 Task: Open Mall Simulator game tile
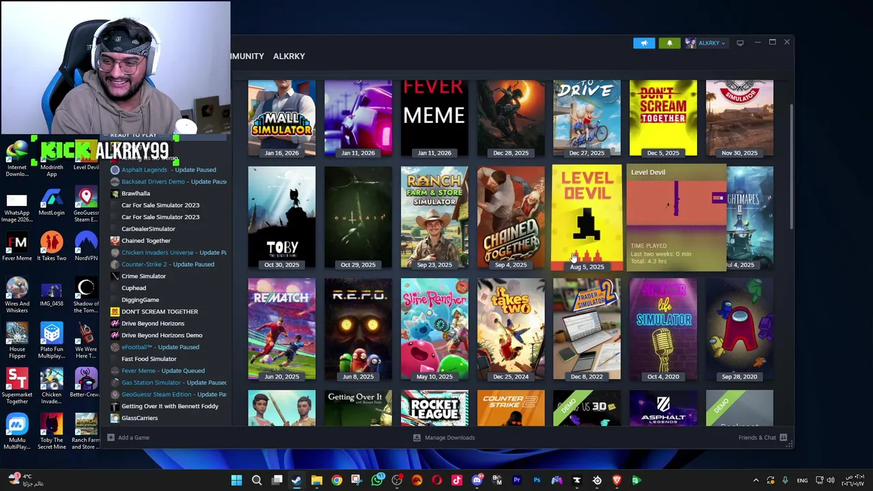pos(282,118)
